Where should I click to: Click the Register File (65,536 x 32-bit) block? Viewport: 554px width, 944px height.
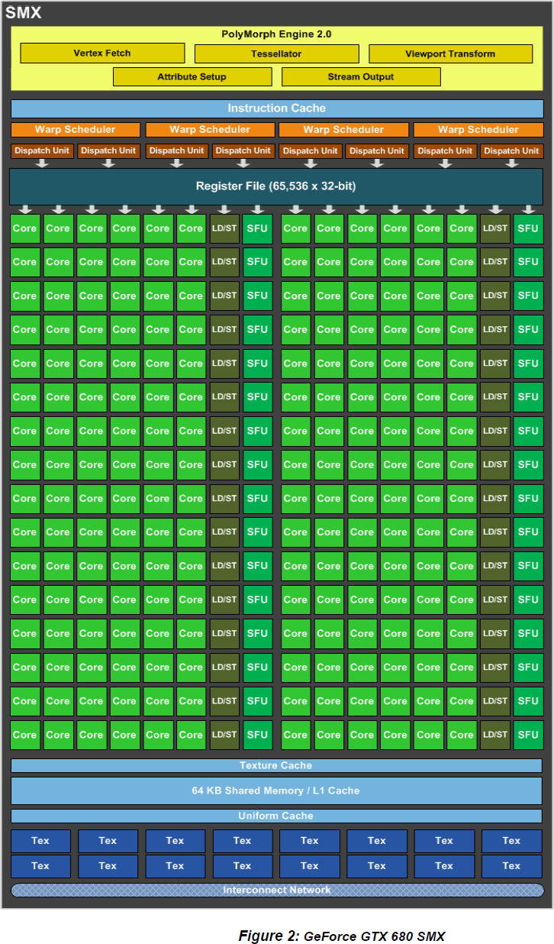click(276, 186)
